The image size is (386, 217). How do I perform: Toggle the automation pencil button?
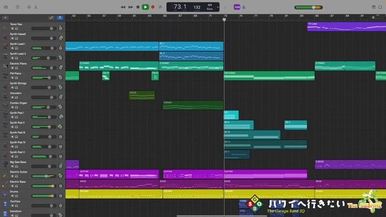pyautogui.click(x=51, y=17)
